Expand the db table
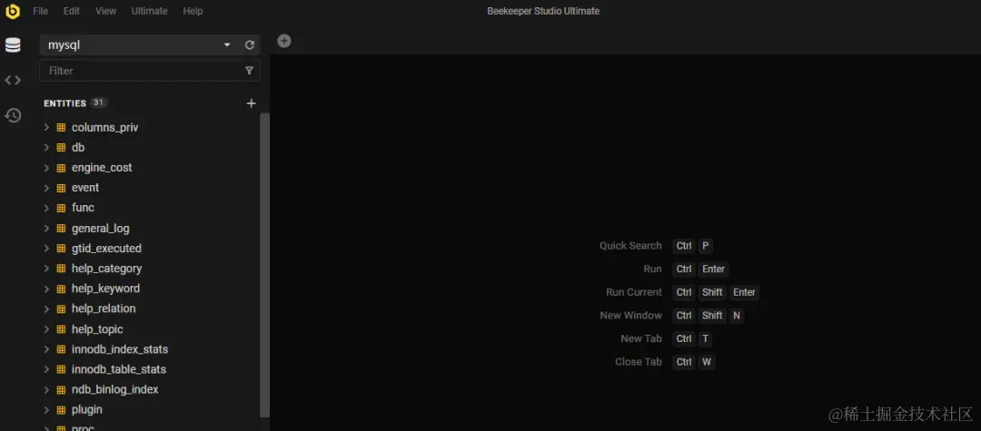Viewport: 981px width, 431px height. pos(46,147)
